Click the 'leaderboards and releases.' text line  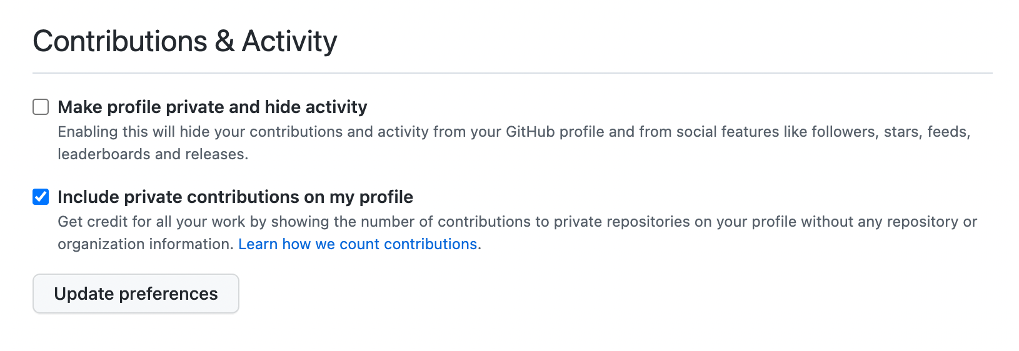tap(153, 154)
